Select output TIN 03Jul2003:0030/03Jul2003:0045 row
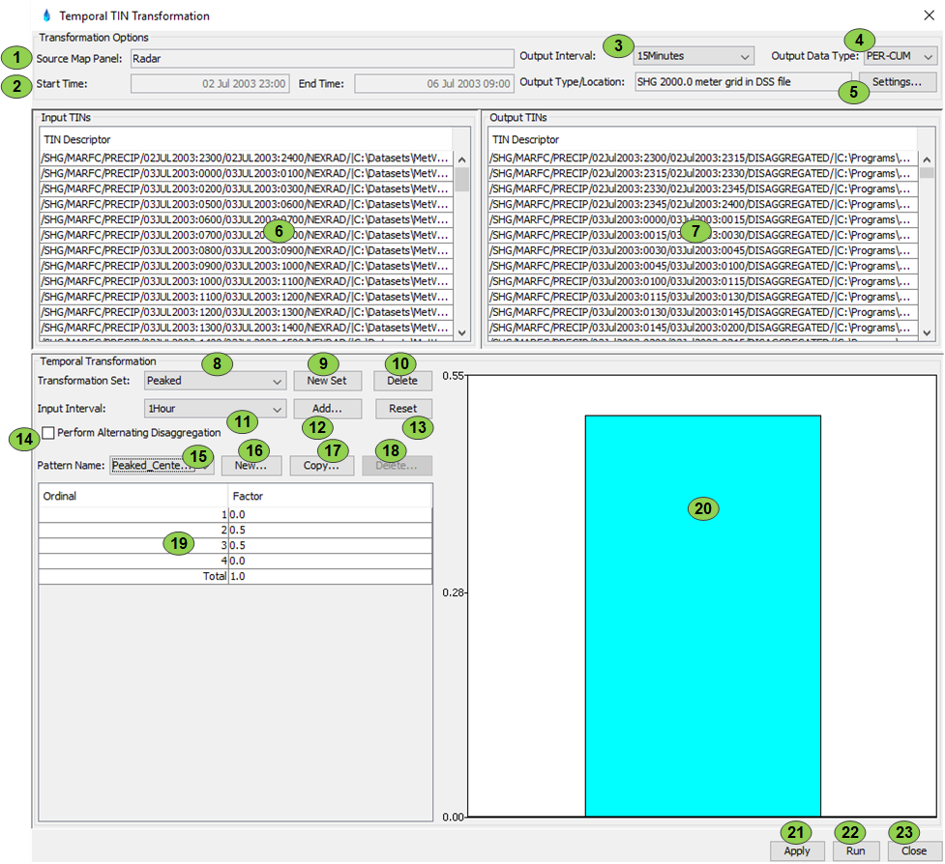Image resolution: width=945 pixels, height=864 pixels. coord(703,250)
